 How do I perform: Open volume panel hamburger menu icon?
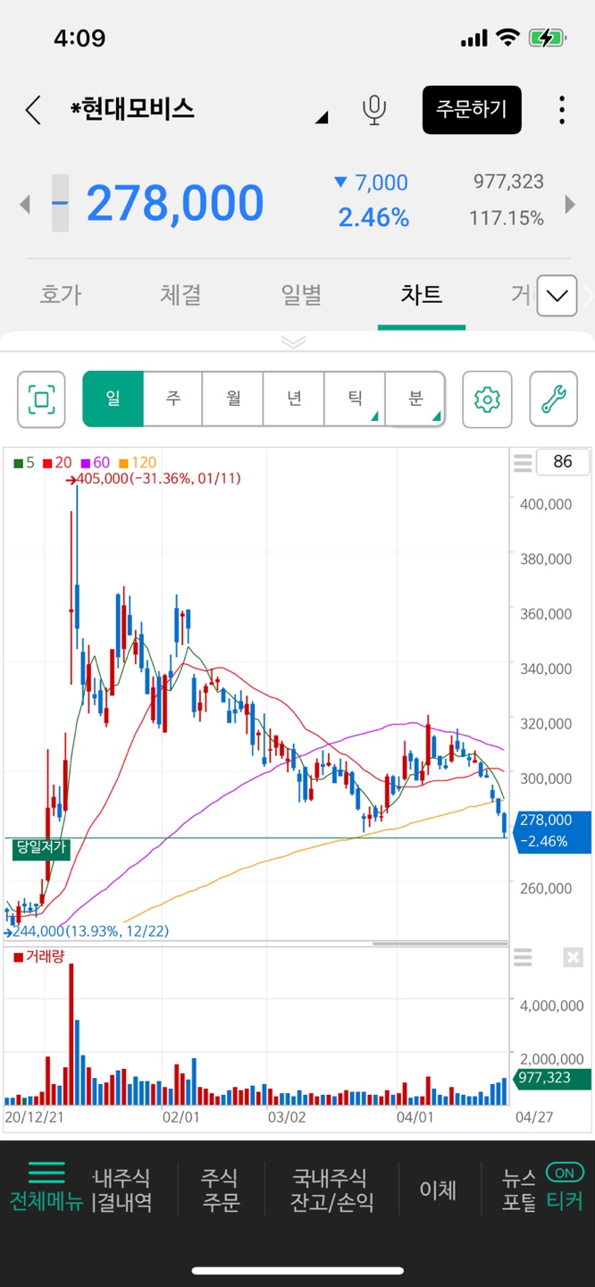click(x=523, y=958)
